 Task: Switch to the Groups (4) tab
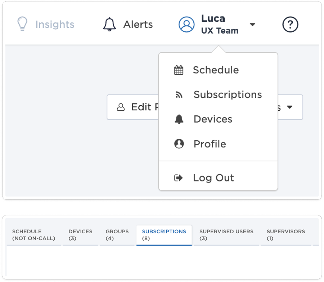(x=117, y=235)
